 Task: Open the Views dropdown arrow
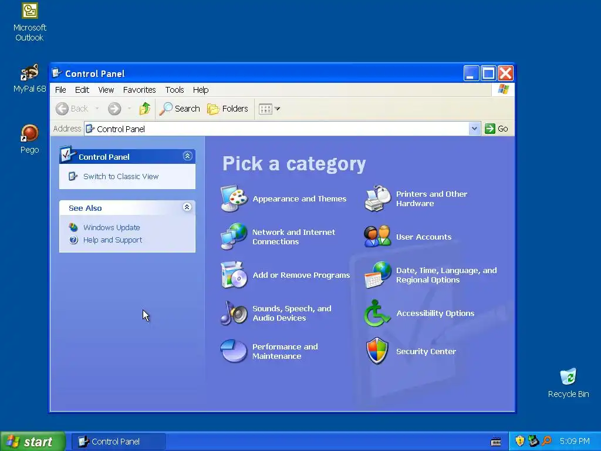pos(278,109)
